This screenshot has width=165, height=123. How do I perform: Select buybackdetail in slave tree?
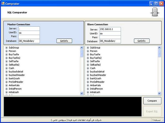coord(97,72)
